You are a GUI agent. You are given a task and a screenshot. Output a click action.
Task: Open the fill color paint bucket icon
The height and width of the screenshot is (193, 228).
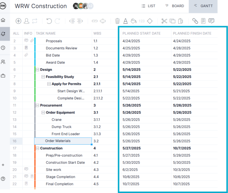click(133, 21)
